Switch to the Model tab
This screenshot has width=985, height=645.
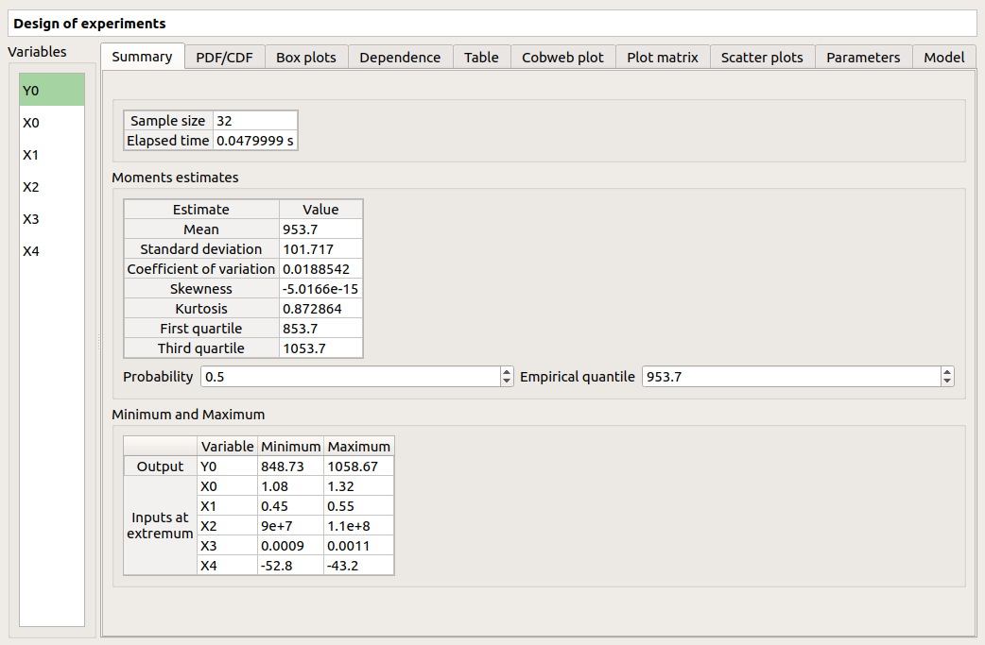tap(943, 58)
